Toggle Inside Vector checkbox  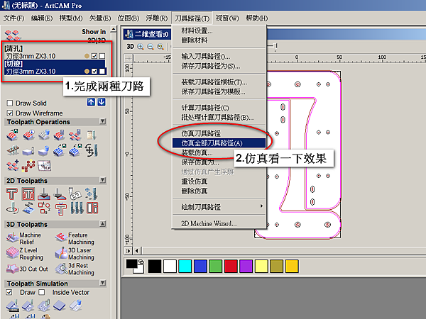42,292
